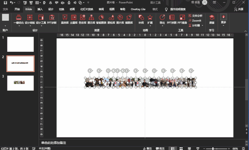Viewport: 249px width, 150px height.
Task: Open the 图标库 icon library
Action: pyautogui.click(x=111, y=19)
